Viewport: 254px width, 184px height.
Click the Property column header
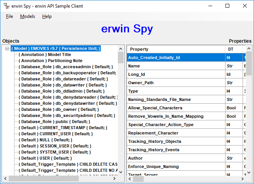139,49
